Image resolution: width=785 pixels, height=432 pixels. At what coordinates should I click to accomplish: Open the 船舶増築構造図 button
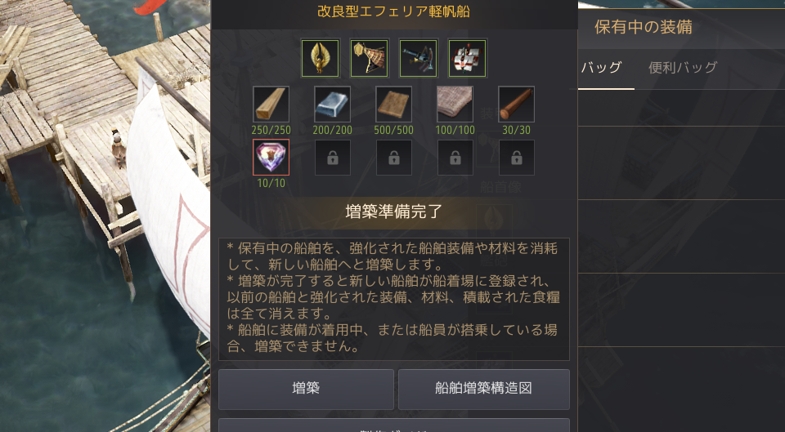tap(483, 389)
